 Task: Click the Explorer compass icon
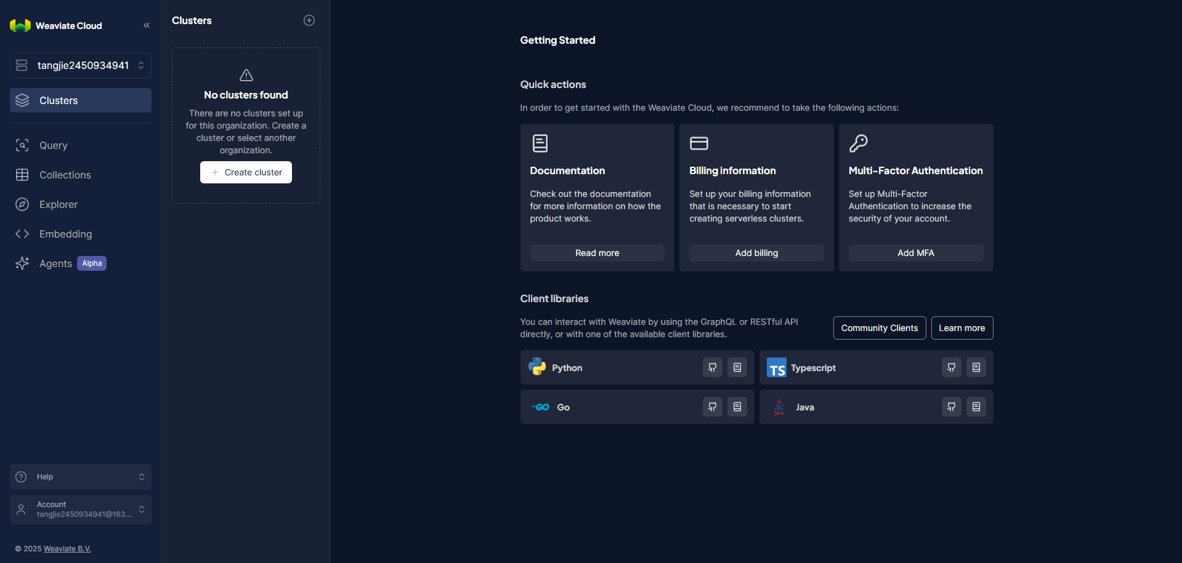(22, 204)
